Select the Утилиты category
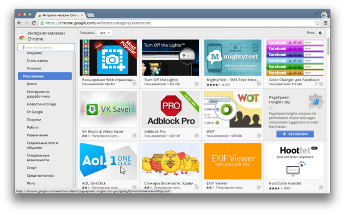This screenshot has height=214, width=345. [x=34, y=68]
